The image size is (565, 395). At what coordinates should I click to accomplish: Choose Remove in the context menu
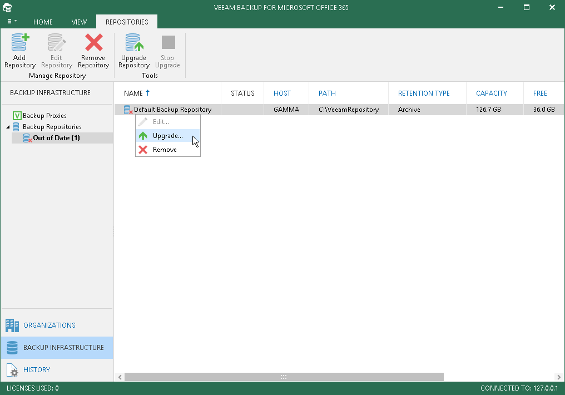[168, 150]
